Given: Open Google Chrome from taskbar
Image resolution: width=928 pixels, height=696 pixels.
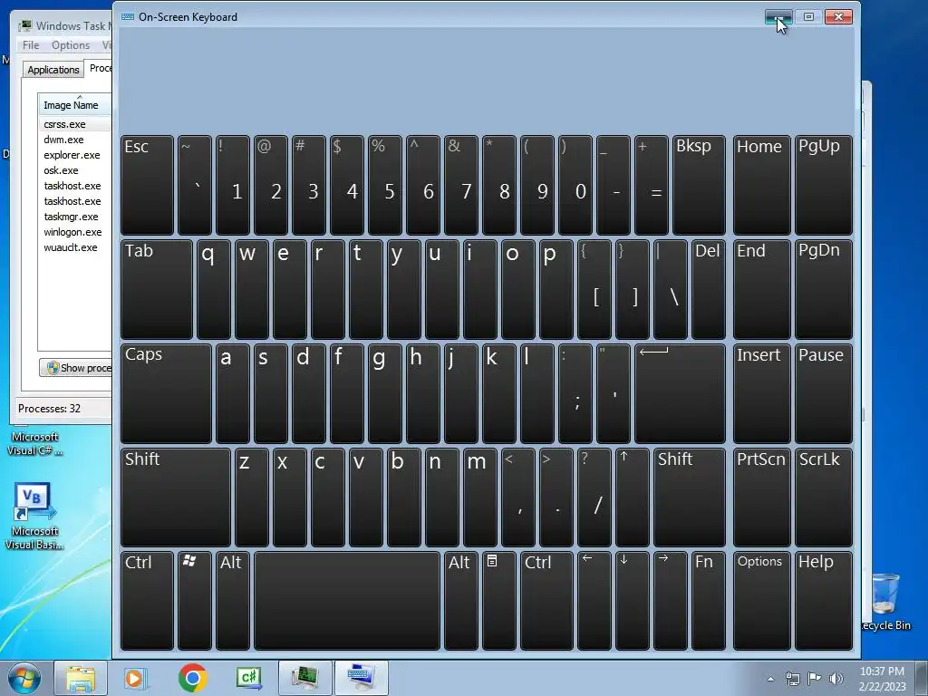Looking at the screenshot, I should [x=192, y=678].
